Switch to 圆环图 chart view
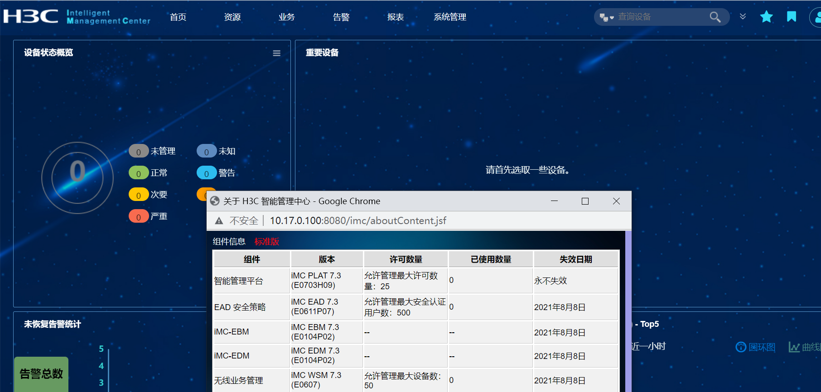 click(x=755, y=347)
